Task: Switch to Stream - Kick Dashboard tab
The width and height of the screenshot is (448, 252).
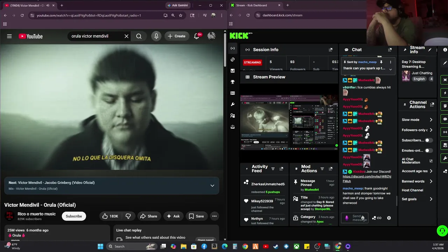Action: pos(255,5)
